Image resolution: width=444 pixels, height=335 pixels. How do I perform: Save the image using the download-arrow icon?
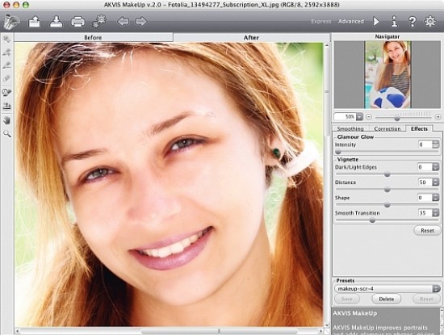pyautogui.click(x=57, y=22)
